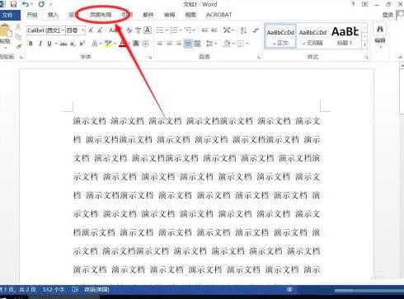Toggle subscript formatting
This screenshot has width=404, height=299.
73,44
